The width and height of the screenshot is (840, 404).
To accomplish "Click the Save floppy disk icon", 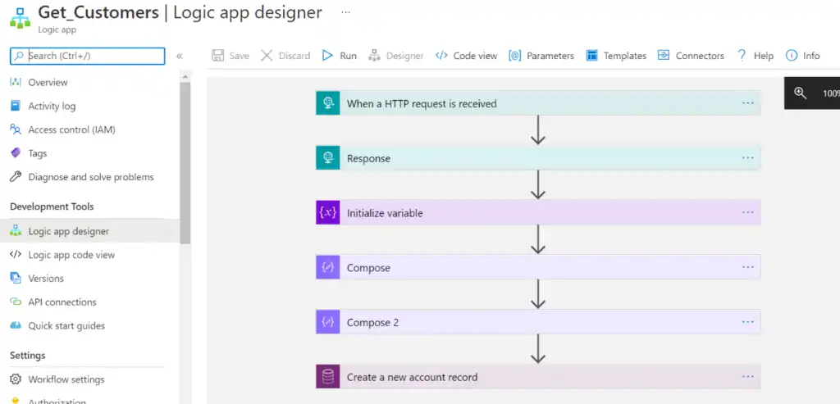I will (217, 56).
